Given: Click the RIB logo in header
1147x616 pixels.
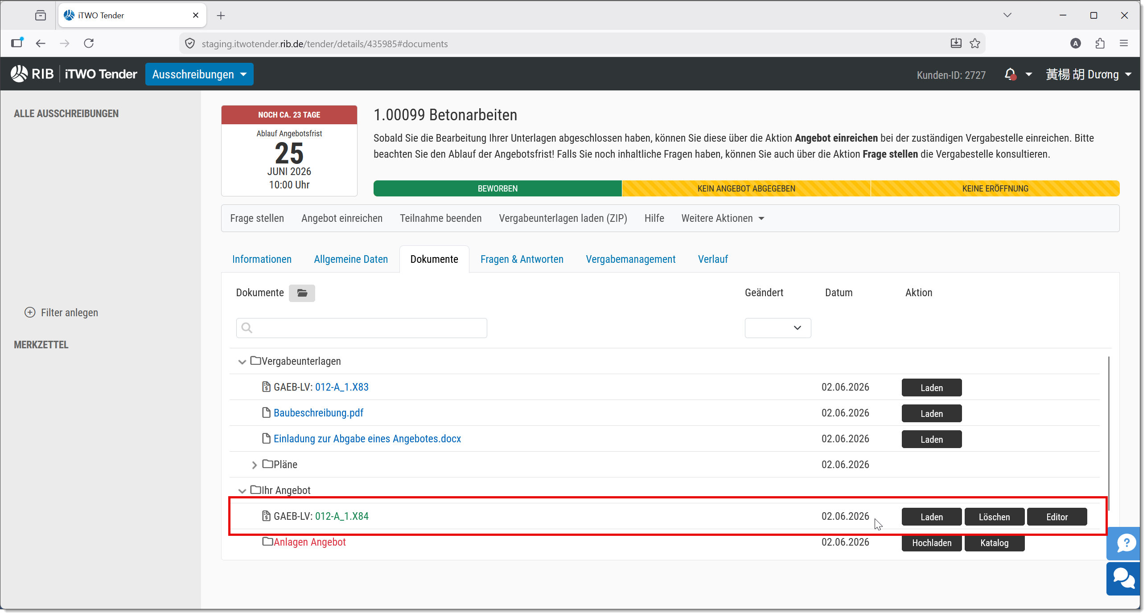Looking at the screenshot, I should click(x=32, y=74).
